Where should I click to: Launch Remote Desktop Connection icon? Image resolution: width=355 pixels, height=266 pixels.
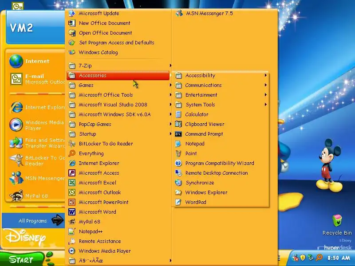(178, 173)
